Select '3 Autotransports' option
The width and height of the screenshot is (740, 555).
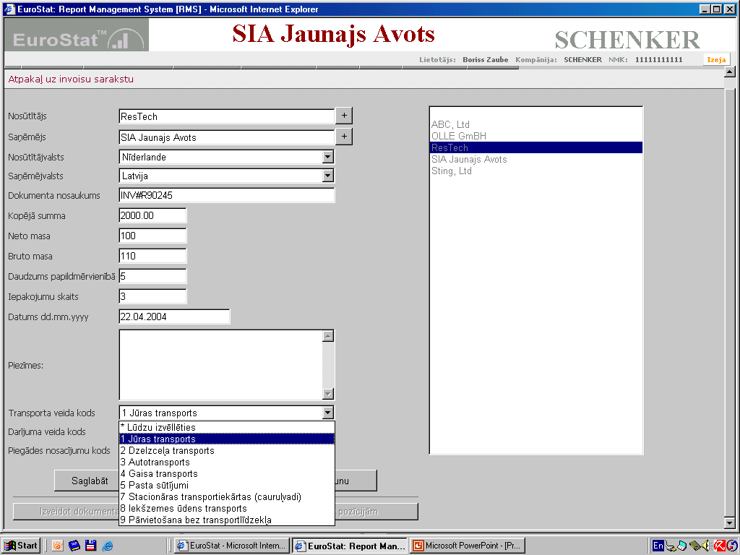[x=226, y=462]
